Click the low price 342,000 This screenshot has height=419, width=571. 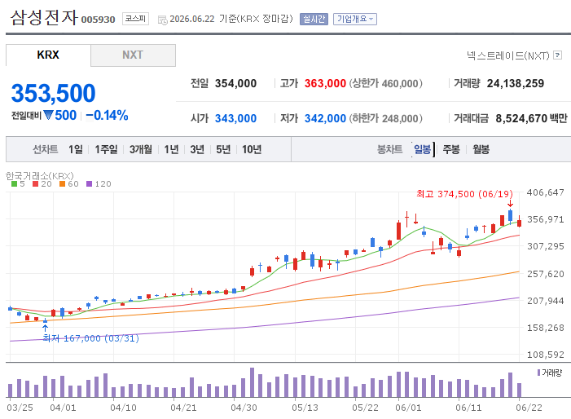click(x=325, y=118)
